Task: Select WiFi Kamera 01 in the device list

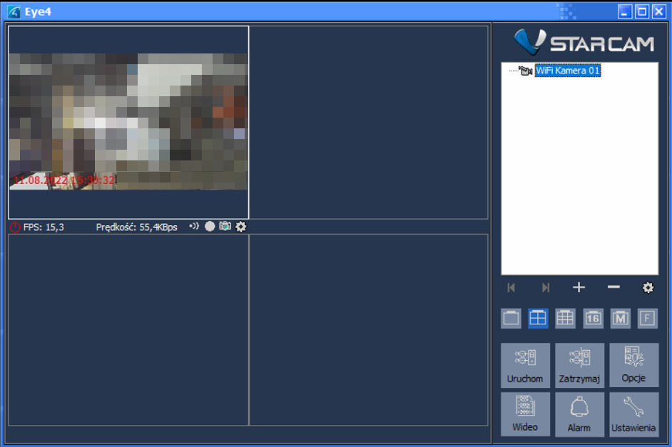Action: point(568,71)
